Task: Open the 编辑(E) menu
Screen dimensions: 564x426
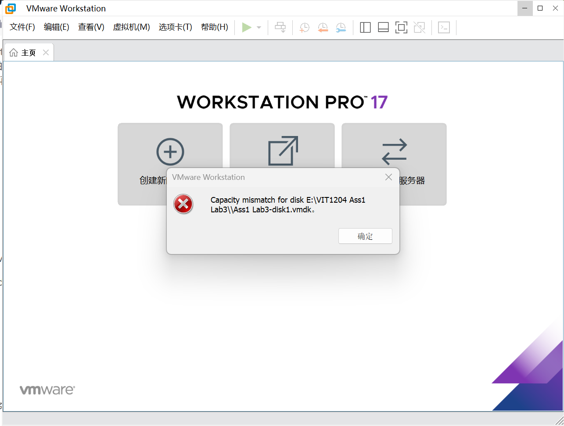Action: [x=57, y=27]
